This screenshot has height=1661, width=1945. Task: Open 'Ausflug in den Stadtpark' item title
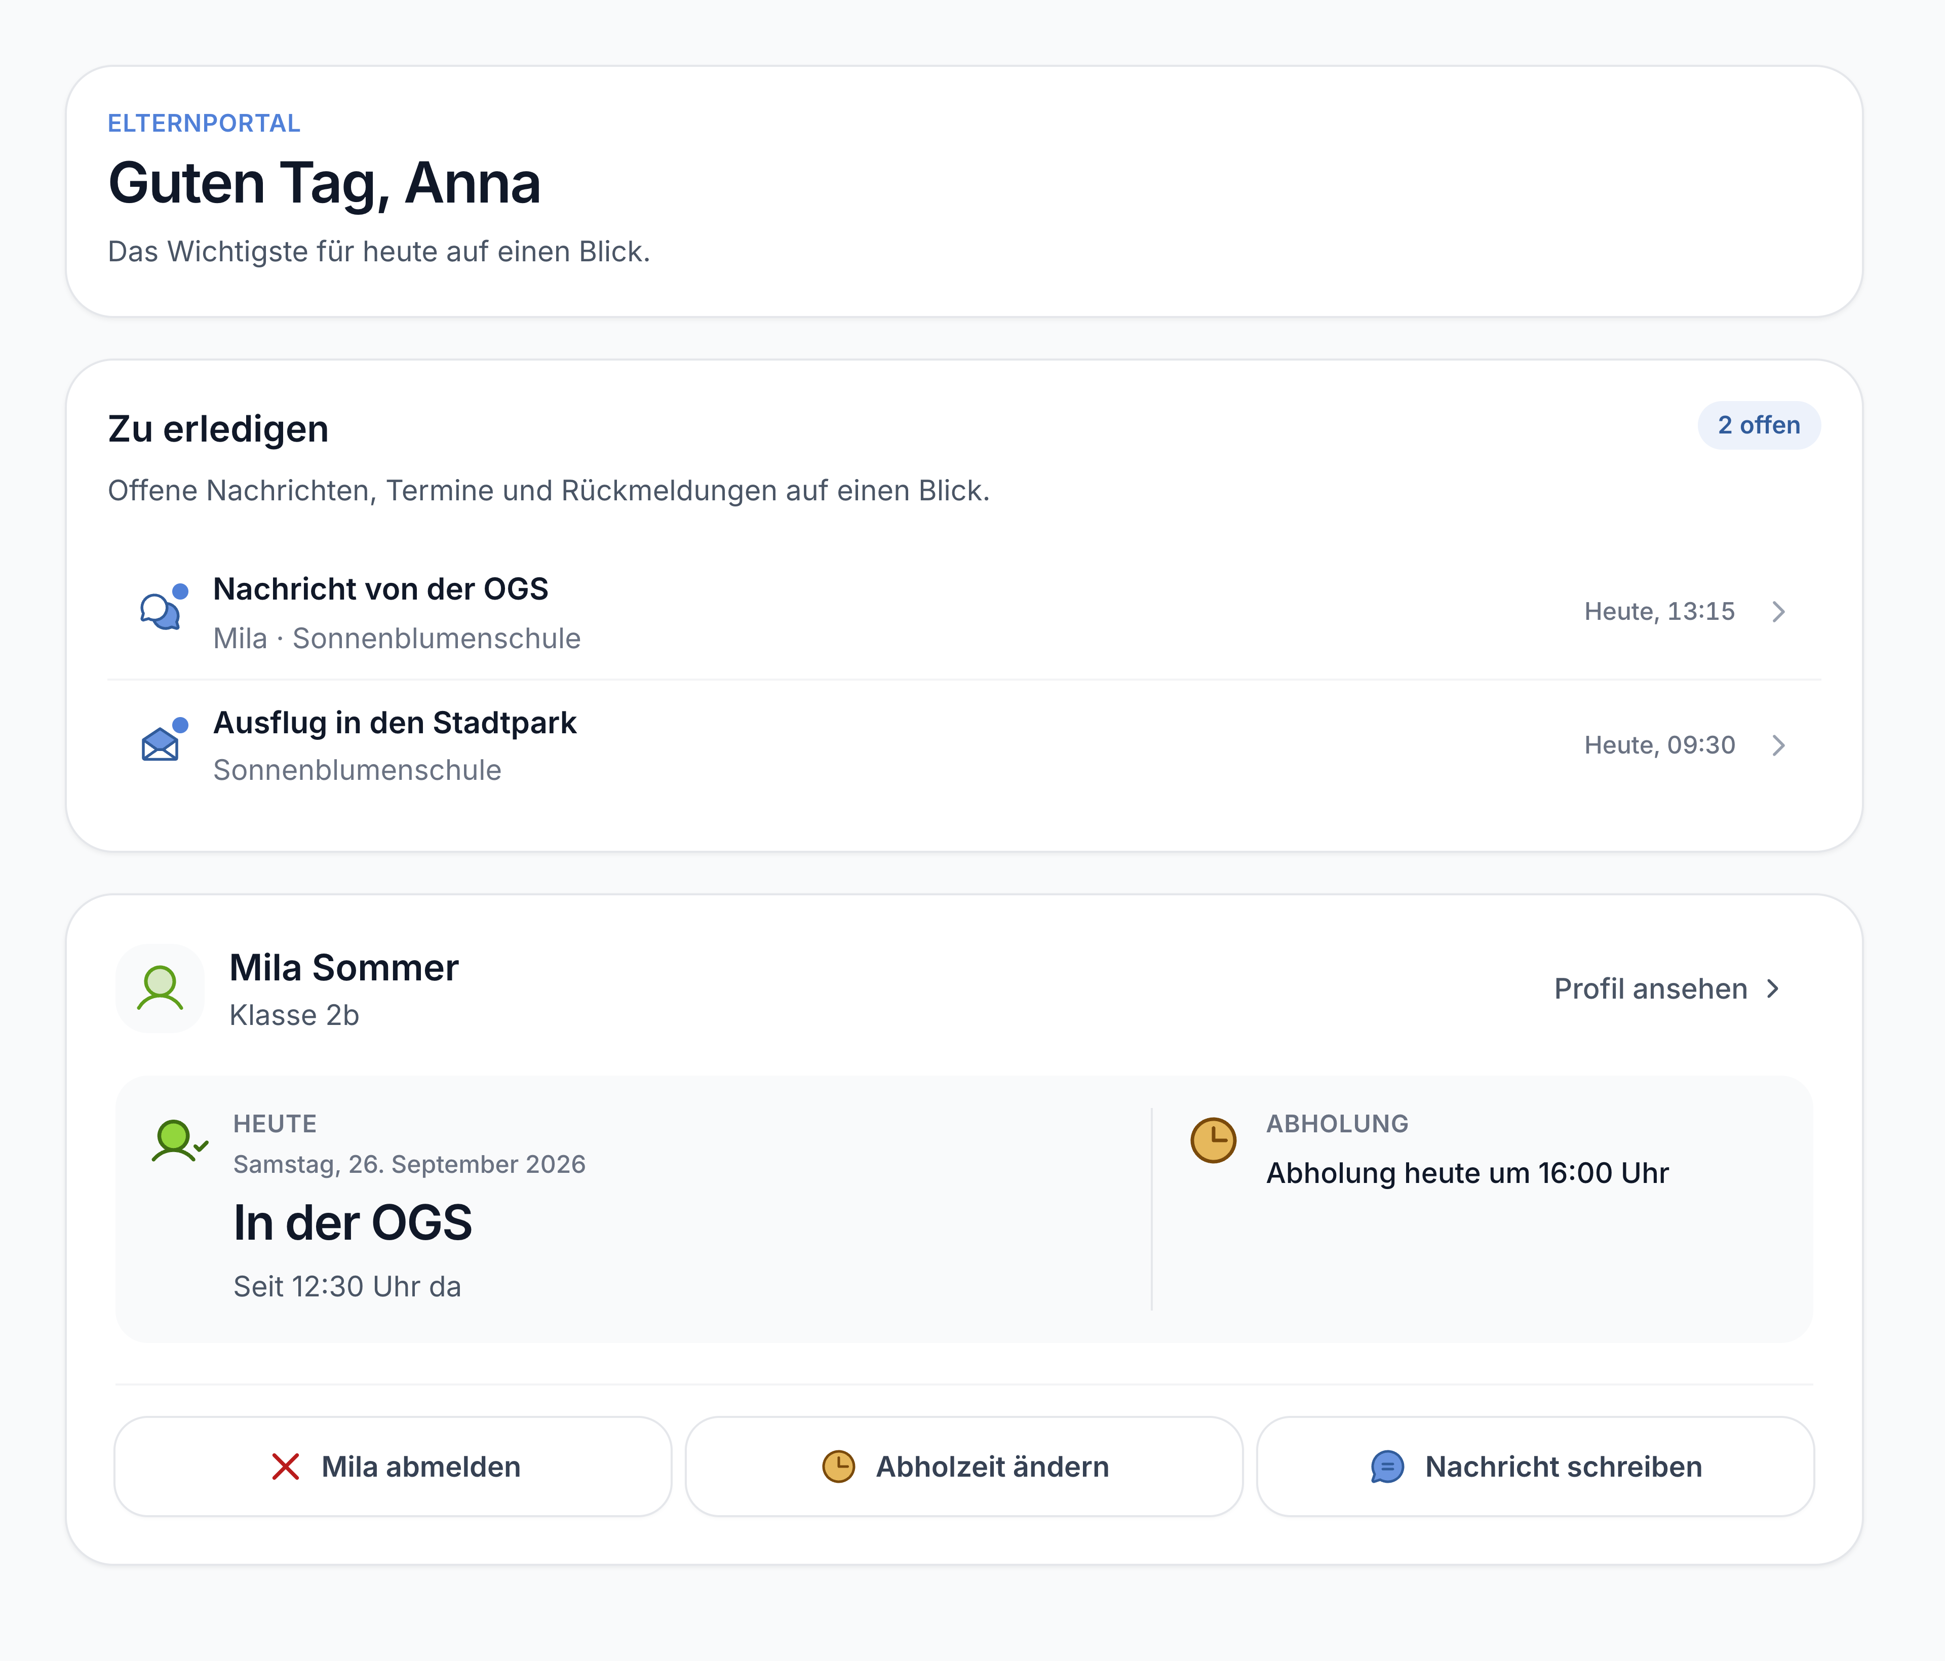[394, 723]
